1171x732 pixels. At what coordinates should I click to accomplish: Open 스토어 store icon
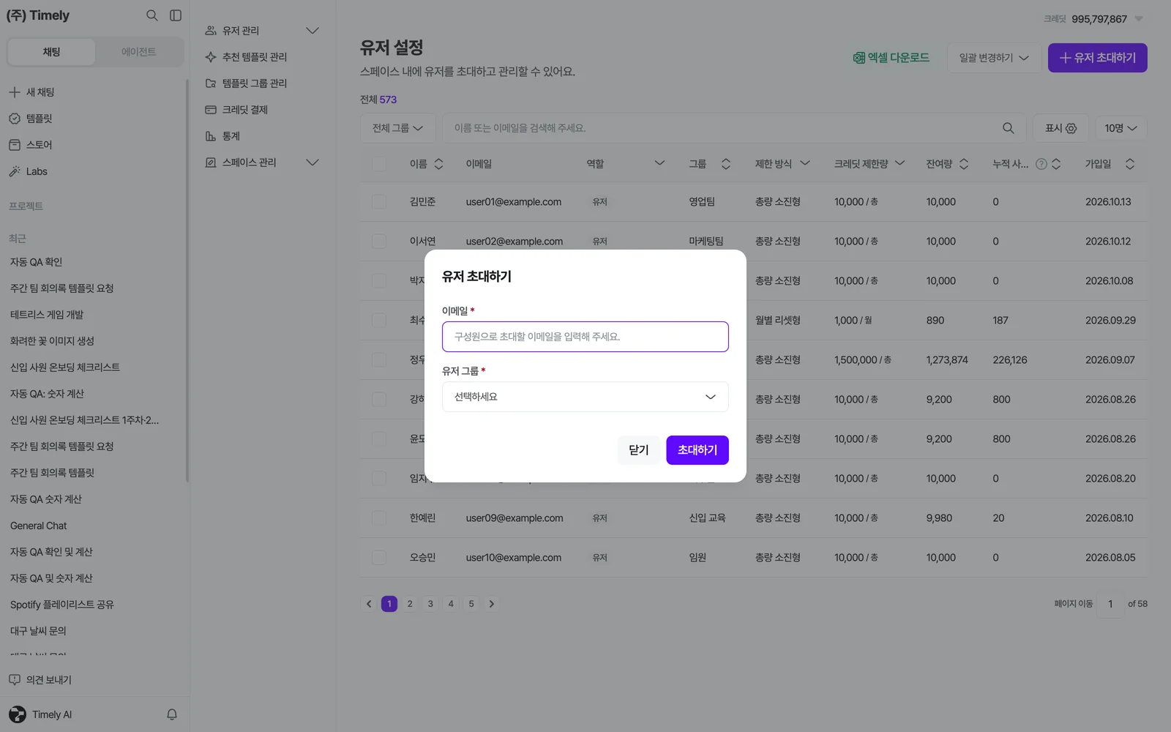(x=15, y=145)
